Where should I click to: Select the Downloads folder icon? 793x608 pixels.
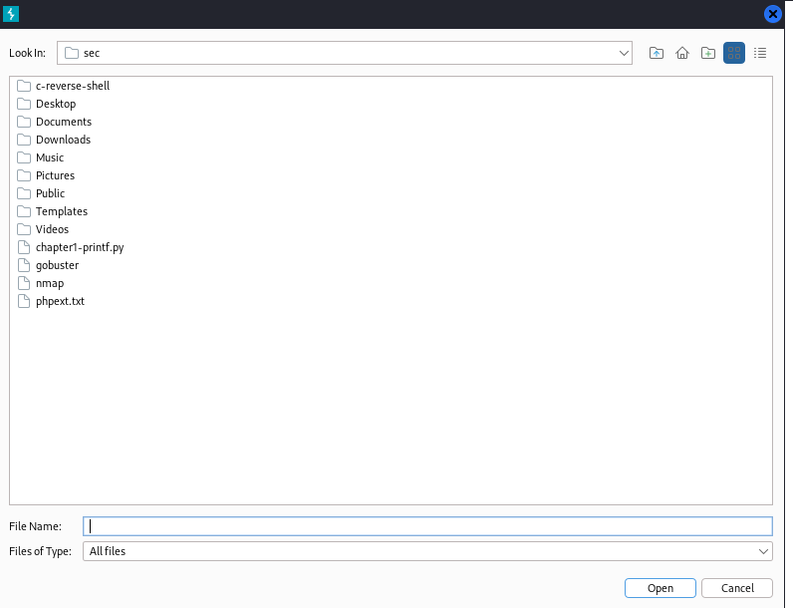pyautogui.click(x=25, y=140)
